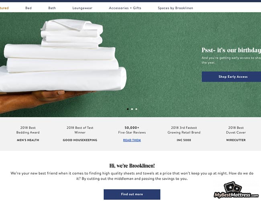Viewport: 261px width, 201px height.
Task: Click the Men's Health award label
Action: click(28, 140)
